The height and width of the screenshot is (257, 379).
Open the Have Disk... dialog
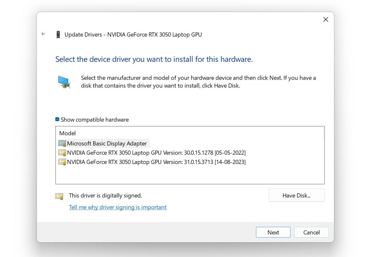(296, 196)
